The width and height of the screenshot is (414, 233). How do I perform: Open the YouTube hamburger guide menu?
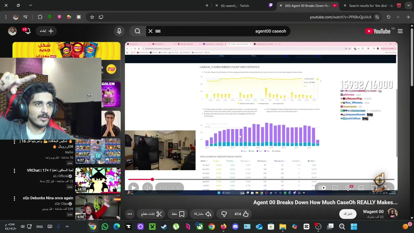(400, 31)
